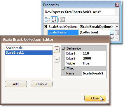Select ScaleBreak1 in the list

coord(29,48)
